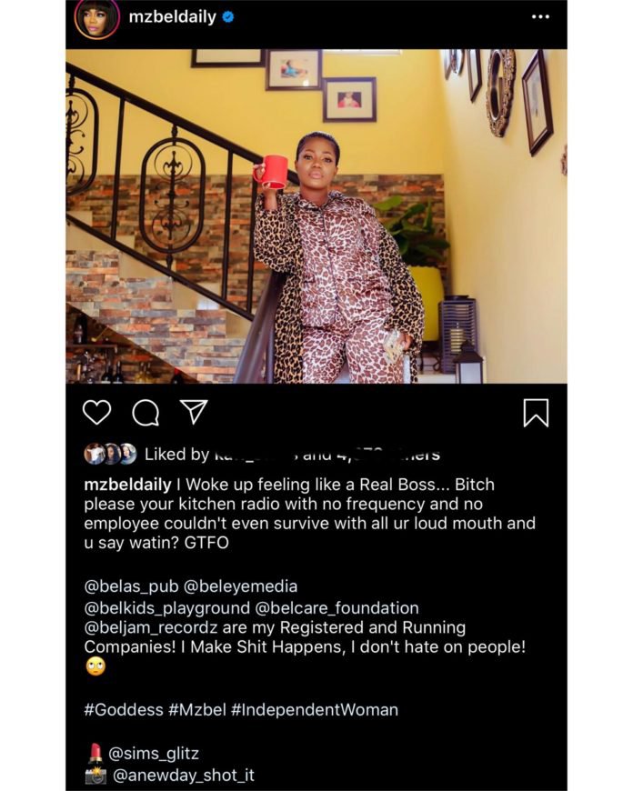The width and height of the screenshot is (633, 791).
Task: Open mzbeldaily profile picture story
Action: pos(97,19)
